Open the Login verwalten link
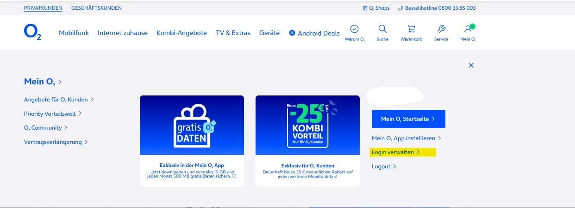Viewport: 575px width, 208px height. tap(396, 152)
